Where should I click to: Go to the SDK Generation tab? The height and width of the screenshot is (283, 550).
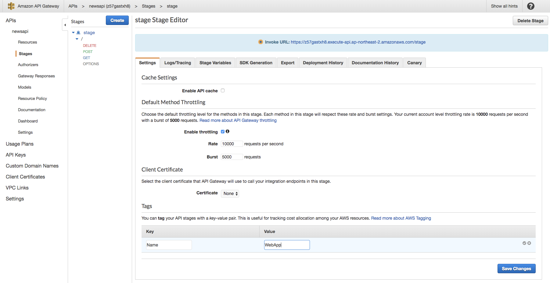pos(256,63)
